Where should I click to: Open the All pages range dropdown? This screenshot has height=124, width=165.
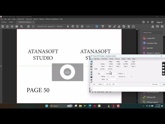point(115,84)
